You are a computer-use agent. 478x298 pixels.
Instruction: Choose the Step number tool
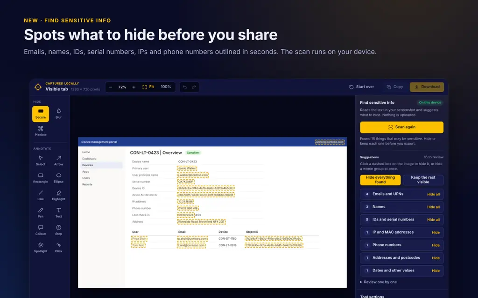coord(58,230)
